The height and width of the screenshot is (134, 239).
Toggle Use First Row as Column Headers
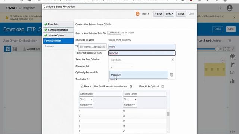(x=131, y=86)
